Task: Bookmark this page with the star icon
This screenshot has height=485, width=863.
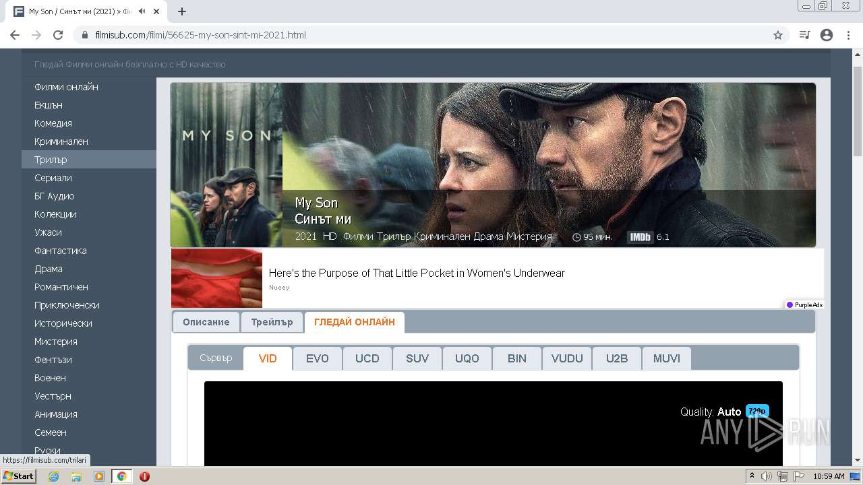Action: click(778, 35)
